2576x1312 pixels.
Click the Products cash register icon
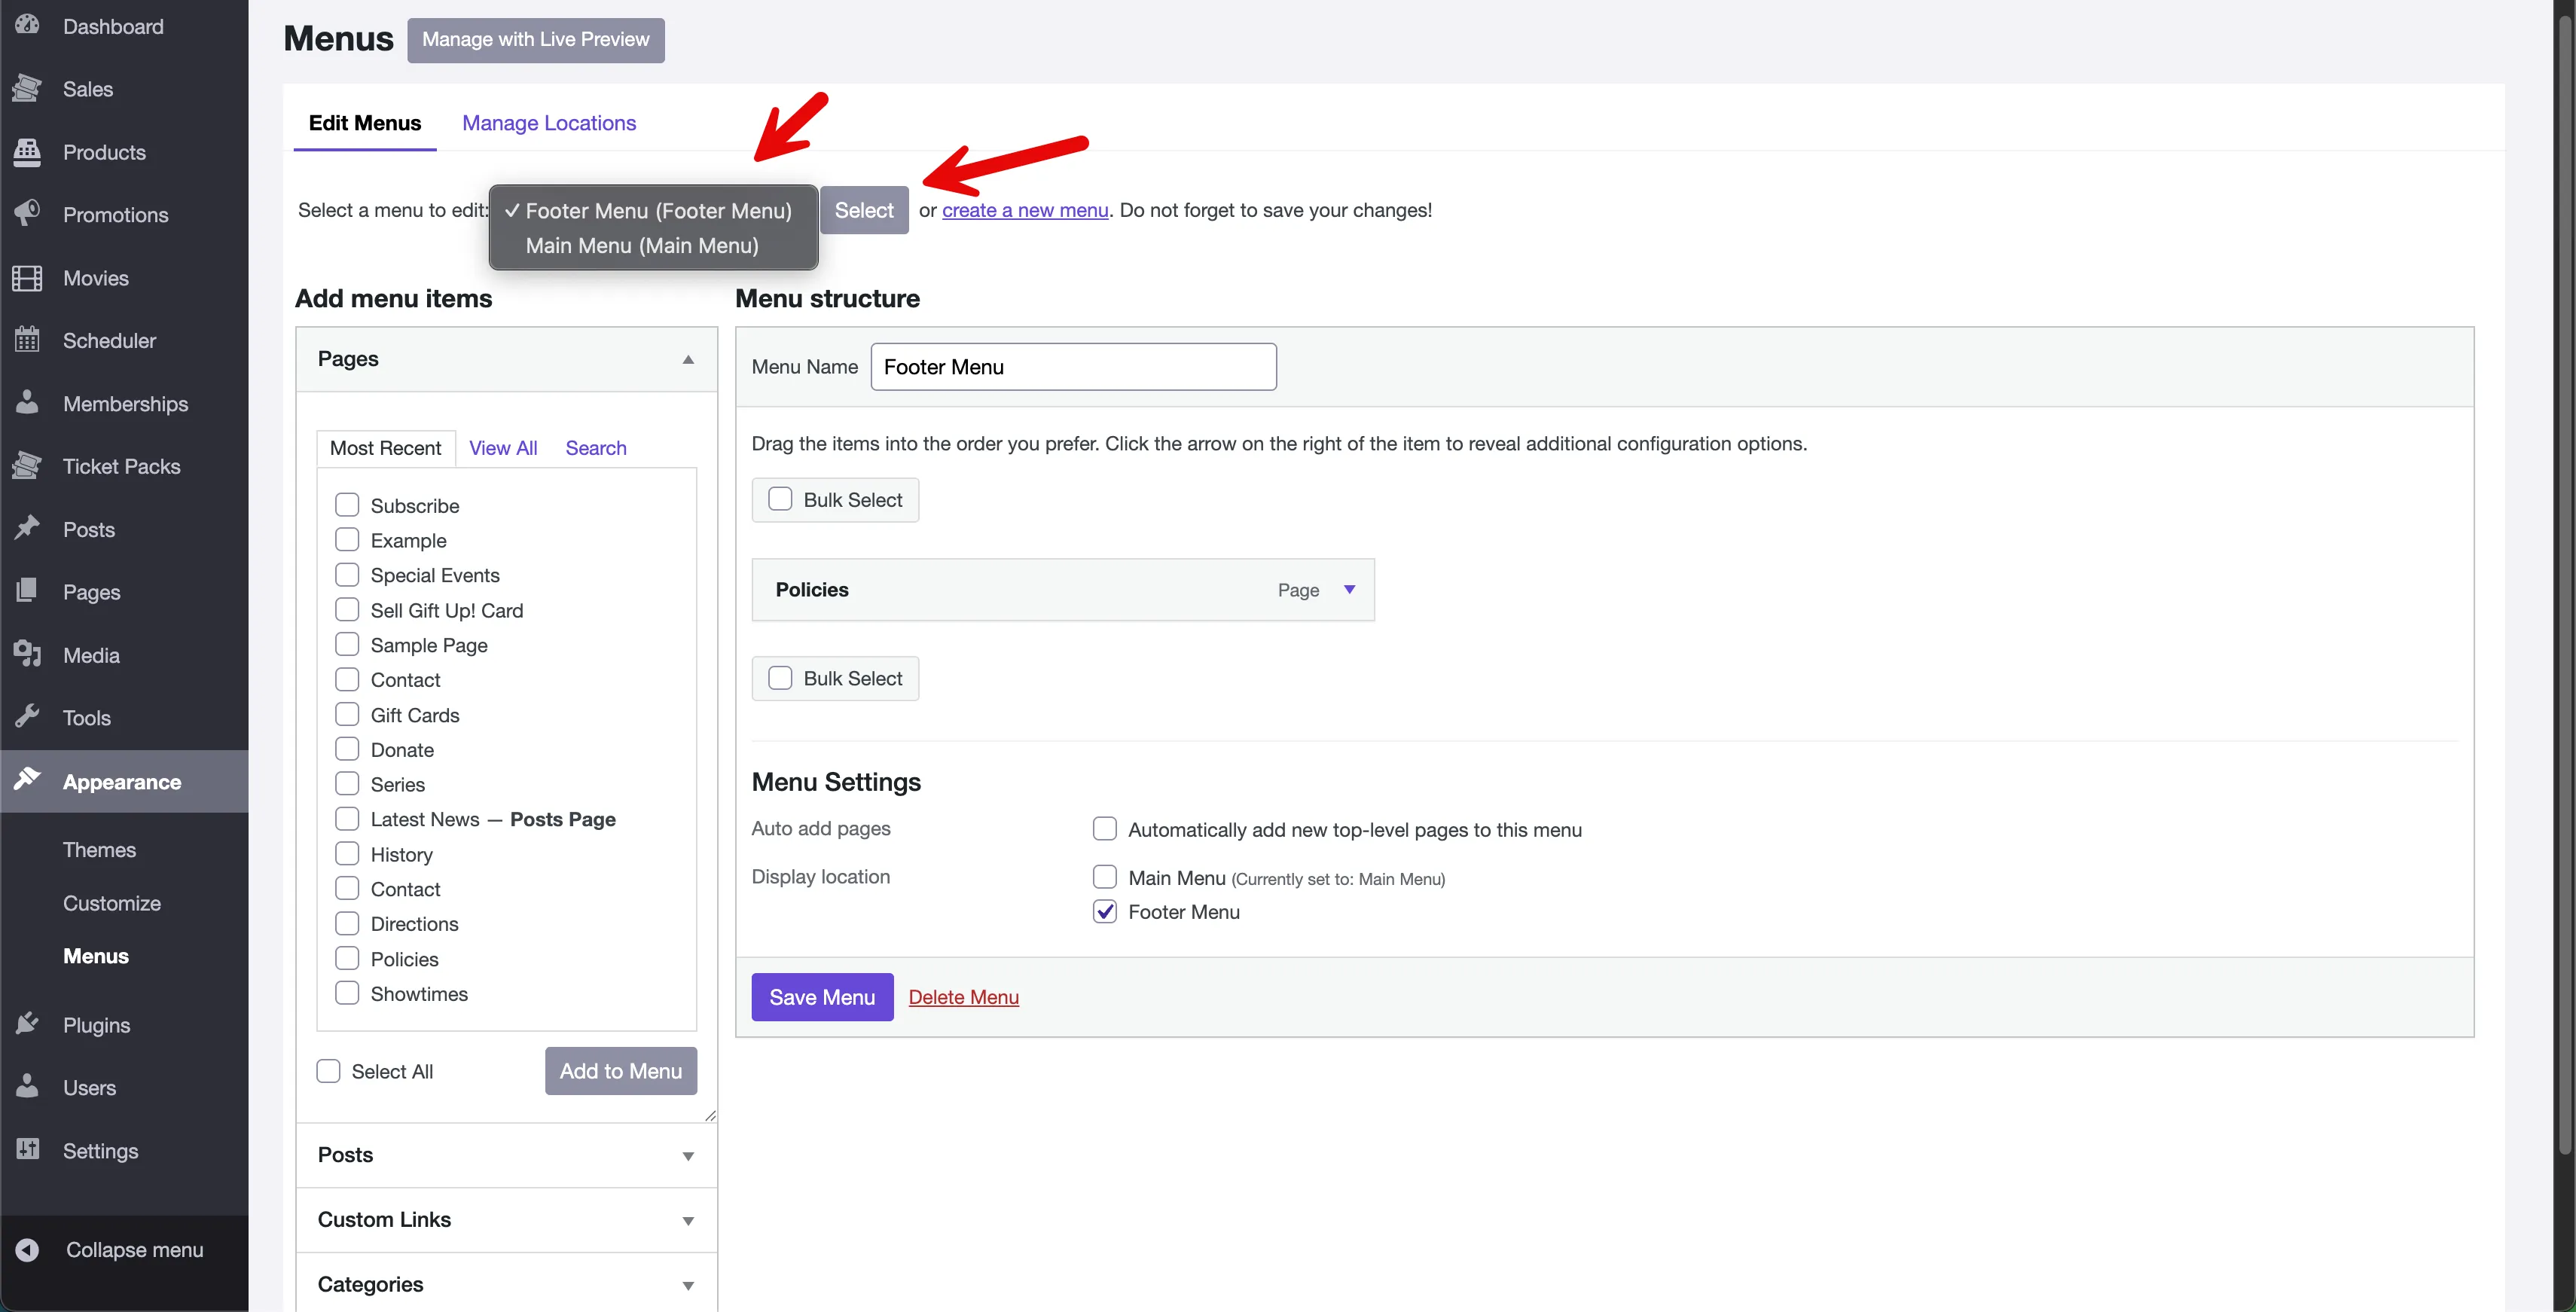[27, 152]
